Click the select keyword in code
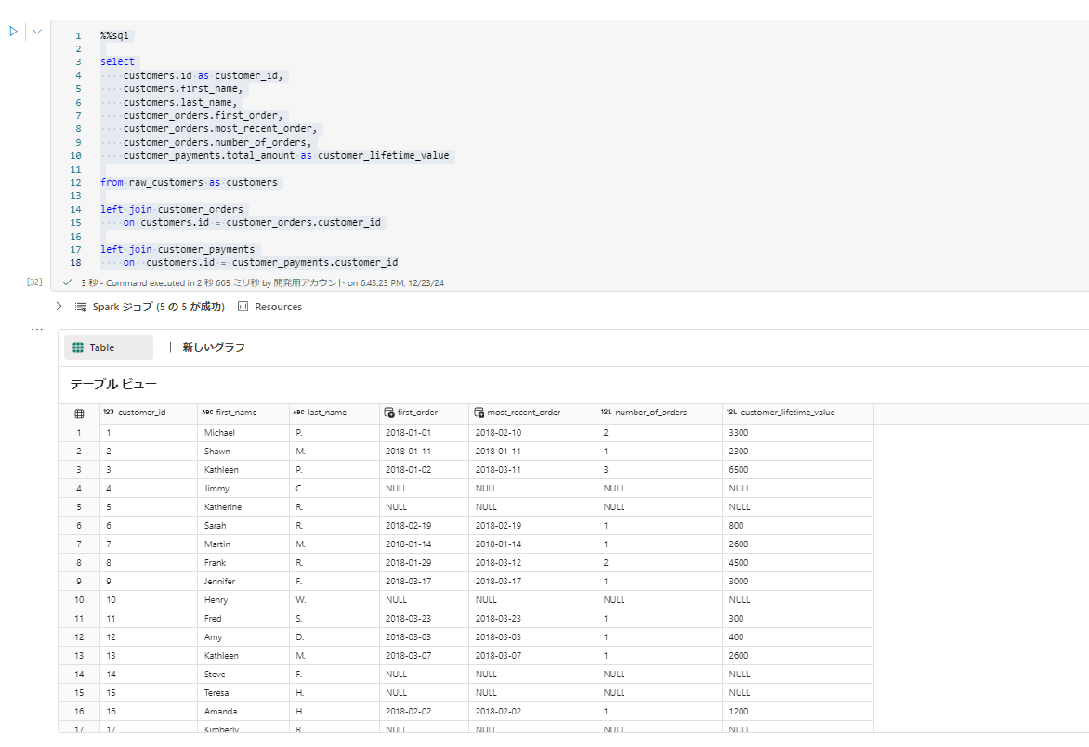This screenshot has height=747, width=1089. click(x=117, y=62)
